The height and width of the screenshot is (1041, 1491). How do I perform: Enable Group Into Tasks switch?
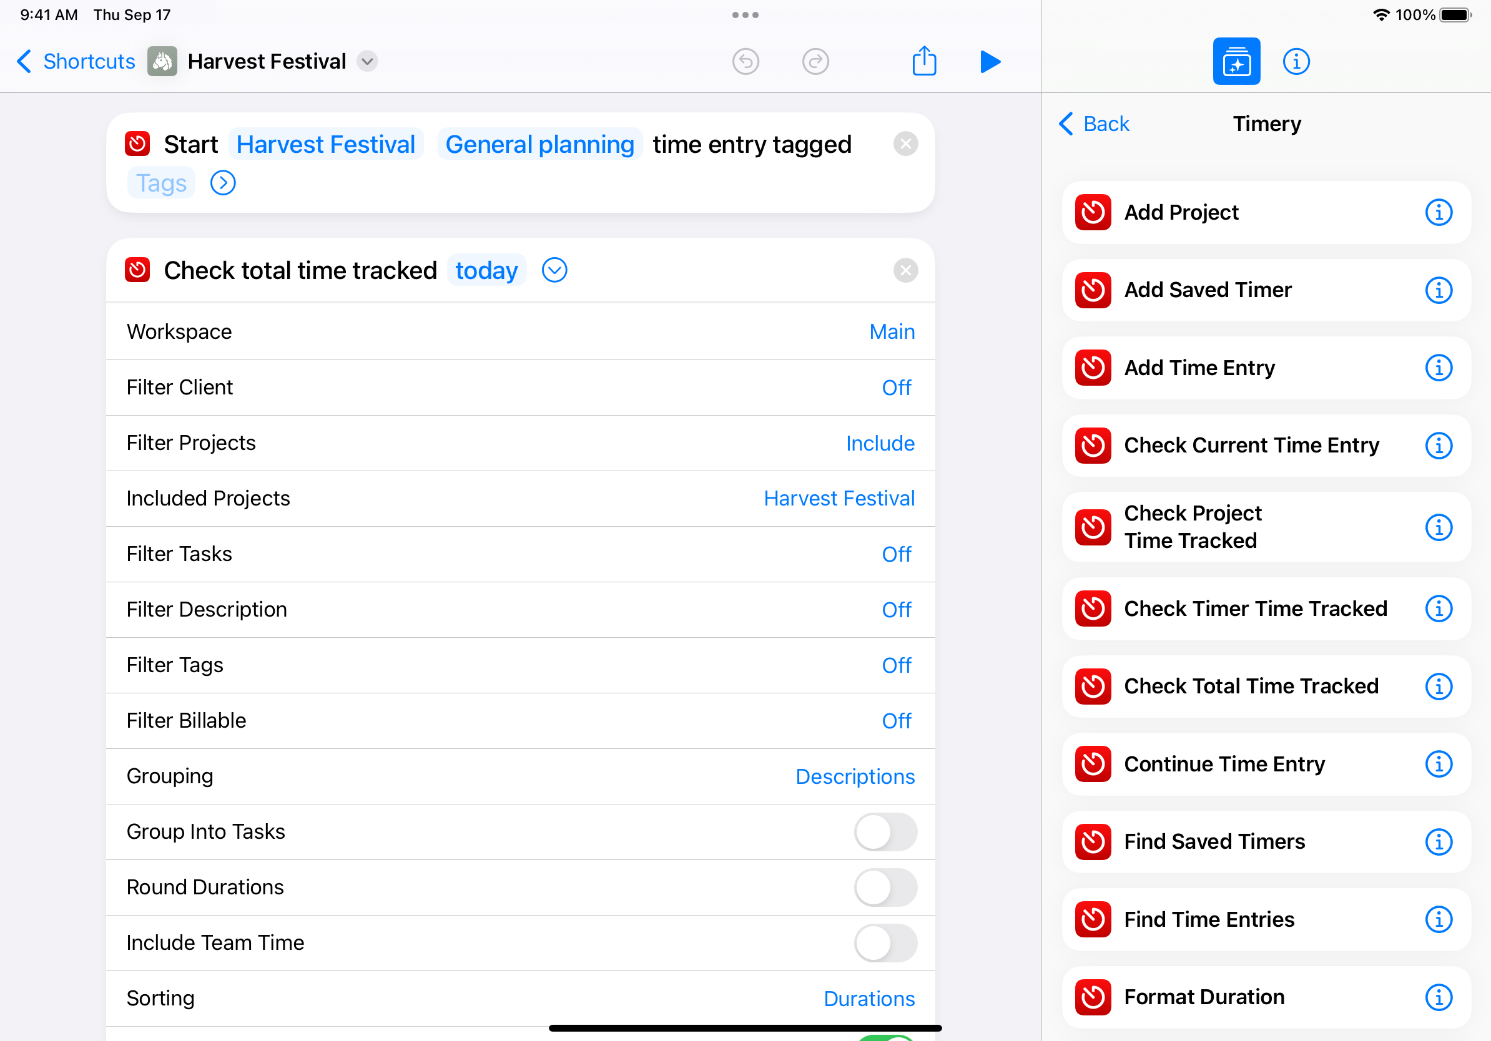click(885, 832)
